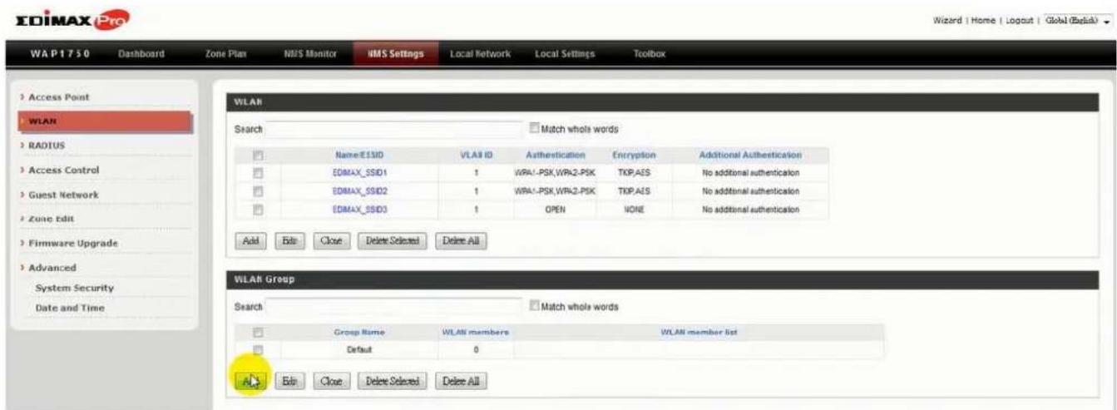Switch to the Zone Plan tab
1117x410 pixels.
225,54
